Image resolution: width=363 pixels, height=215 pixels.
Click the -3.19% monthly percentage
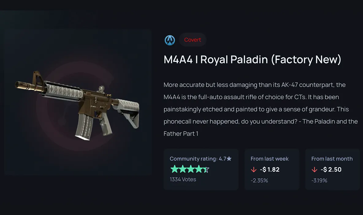click(319, 180)
